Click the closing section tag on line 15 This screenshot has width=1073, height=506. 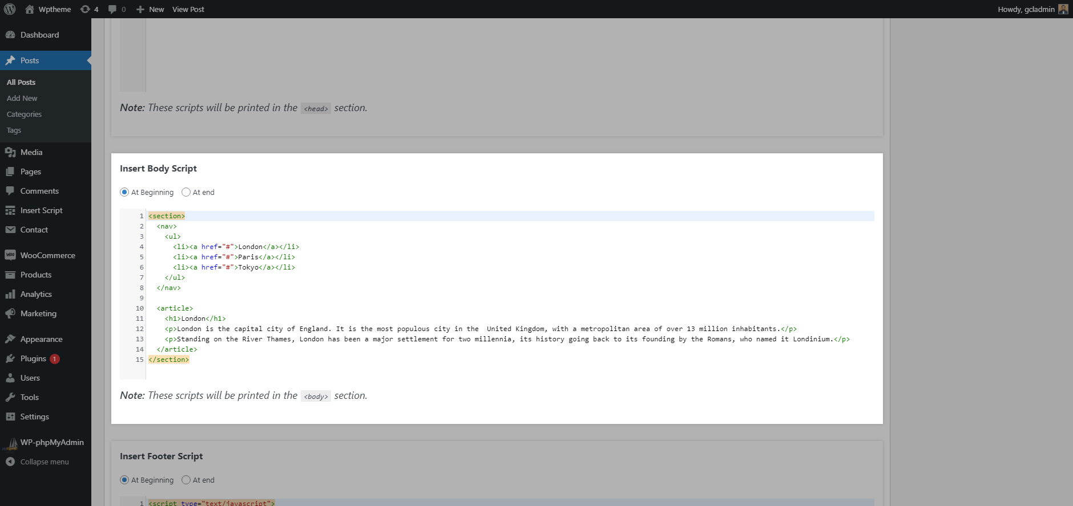point(169,360)
